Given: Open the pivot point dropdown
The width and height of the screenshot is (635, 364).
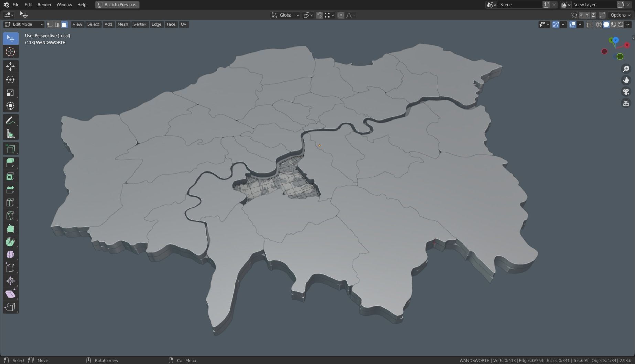Looking at the screenshot, I should [x=308, y=15].
